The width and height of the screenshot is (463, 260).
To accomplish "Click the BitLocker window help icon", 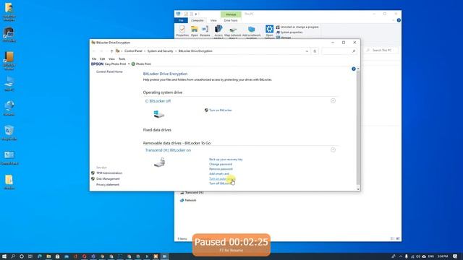I will click(354, 69).
